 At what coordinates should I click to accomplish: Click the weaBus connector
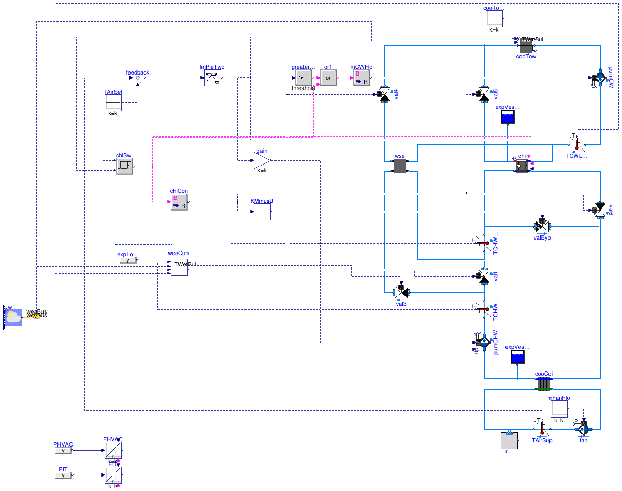[x=36, y=315]
